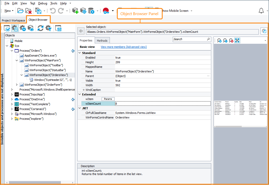Click the red Record toolbar icon

click(106, 11)
